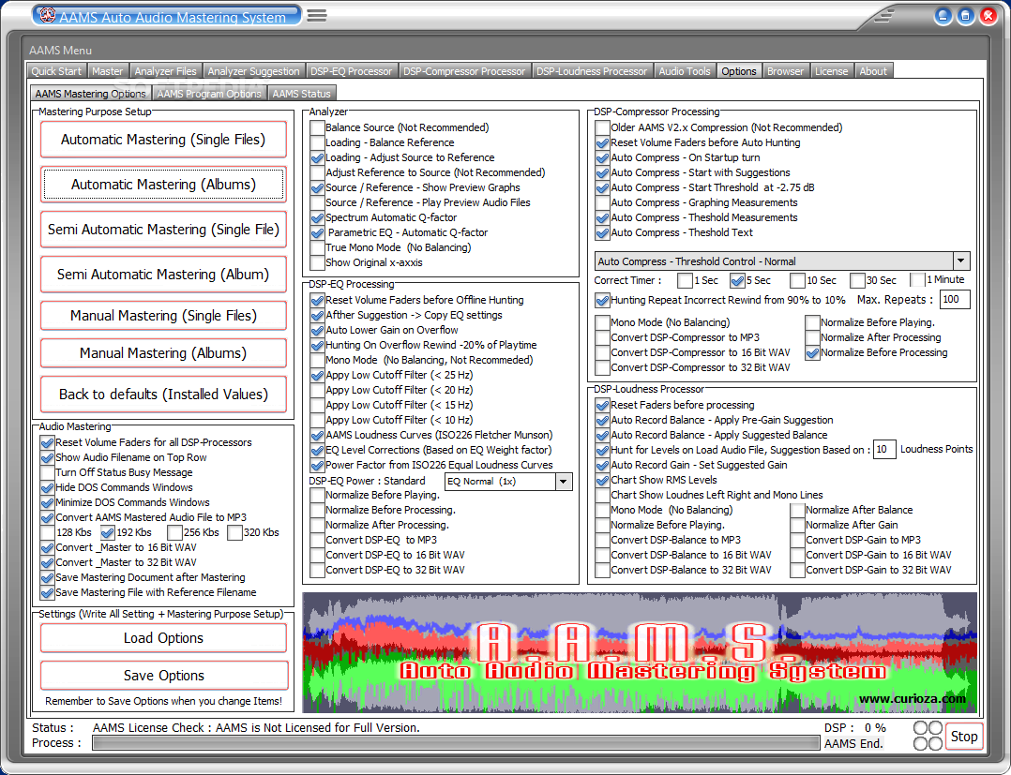Choose Manual Mastering (Albums)
This screenshot has height=775, width=1011.
pos(163,353)
